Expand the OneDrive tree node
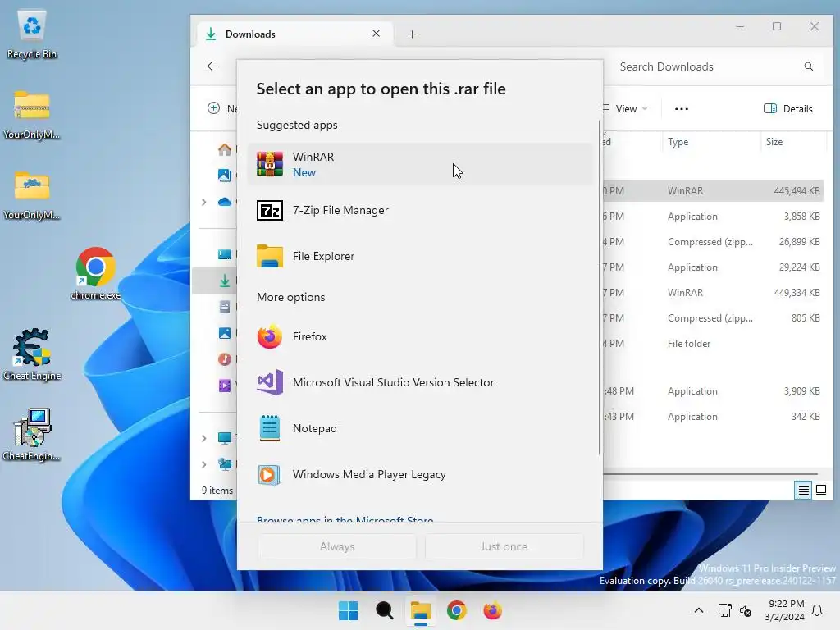Image resolution: width=840 pixels, height=630 pixels. (x=204, y=202)
